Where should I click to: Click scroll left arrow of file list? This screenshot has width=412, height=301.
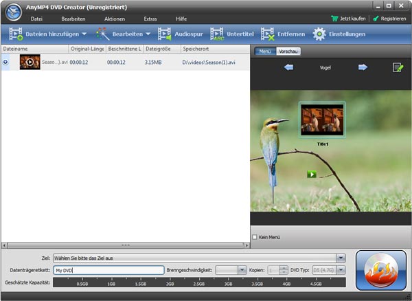[x=4, y=245]
